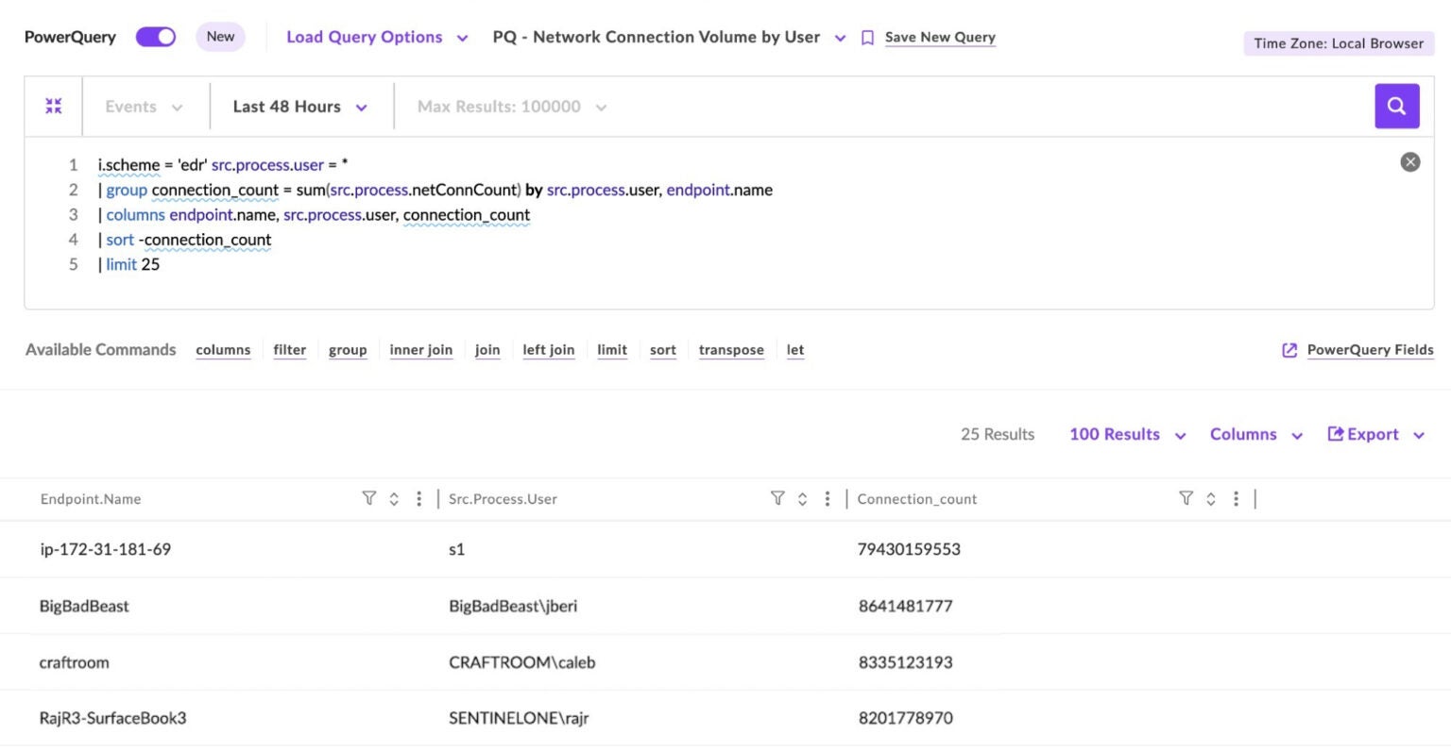Viewport: 1451px width, 751px height.
Task: Collapse the query editor panel
Action: 53,106
